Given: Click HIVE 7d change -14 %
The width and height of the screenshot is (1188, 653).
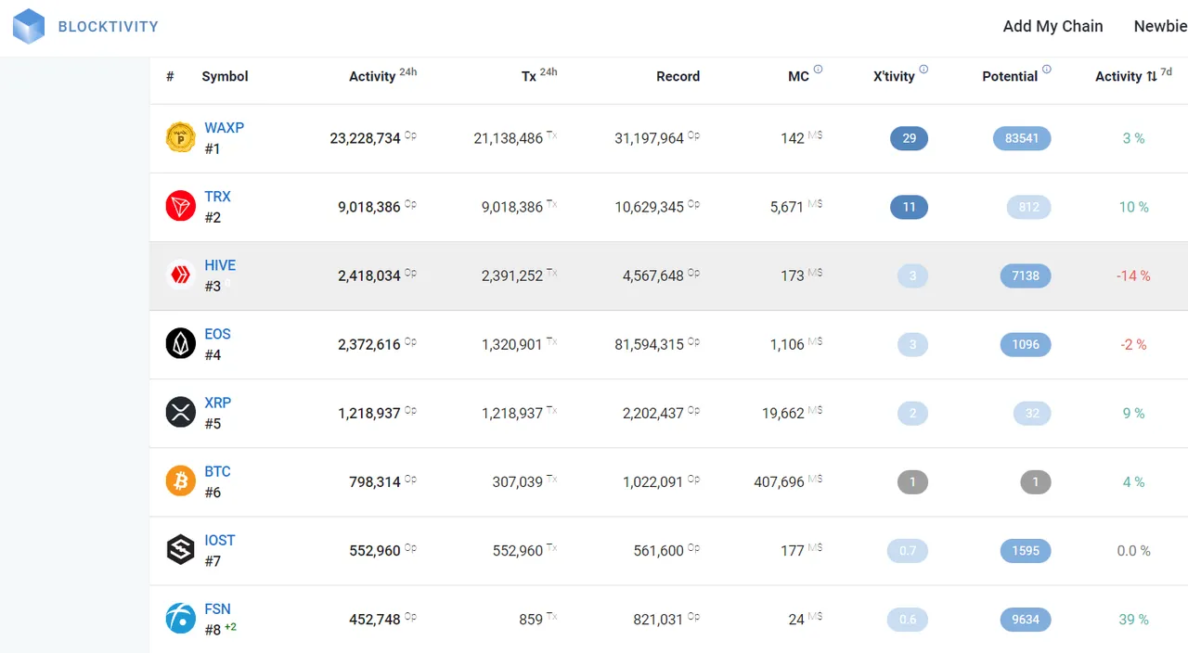Looking at the screenshot, I should tap(1133, 275).
